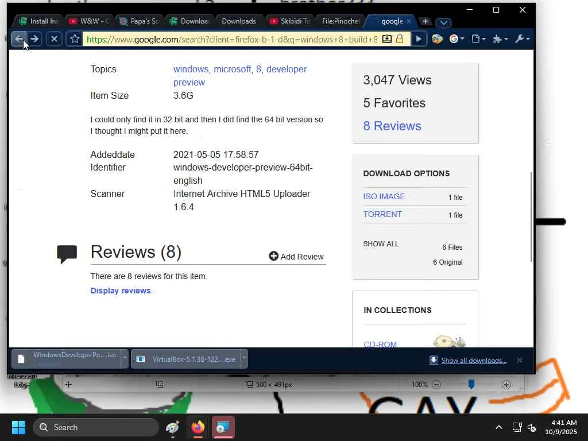
Task: Open a new tab with plus button
Action: (425, 21)
